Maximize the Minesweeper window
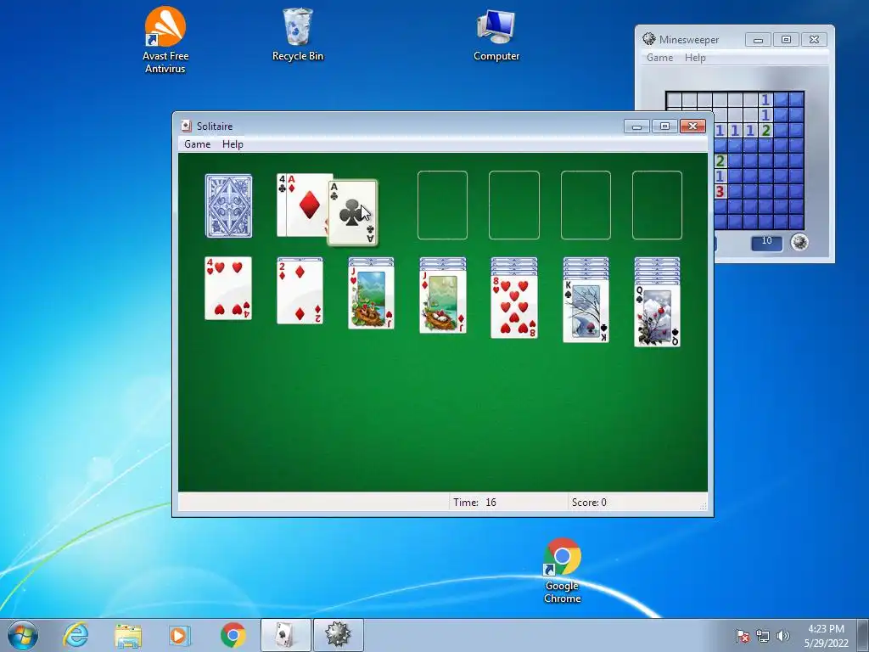The width and height of the screenshot is (869, 652). [x=786, y=40]
